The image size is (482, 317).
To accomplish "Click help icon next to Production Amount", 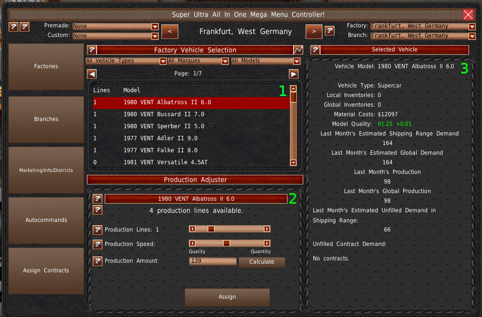I will (x=98, y=261).
